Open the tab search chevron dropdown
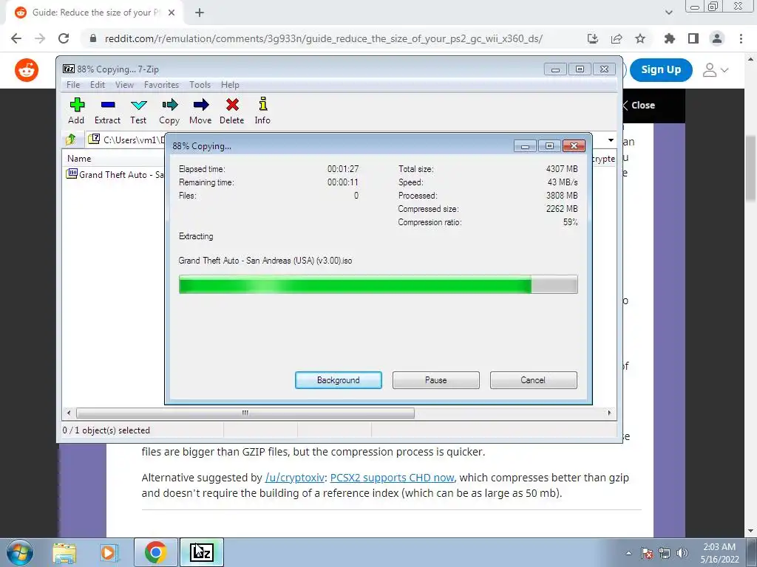 tap(668, 13)
